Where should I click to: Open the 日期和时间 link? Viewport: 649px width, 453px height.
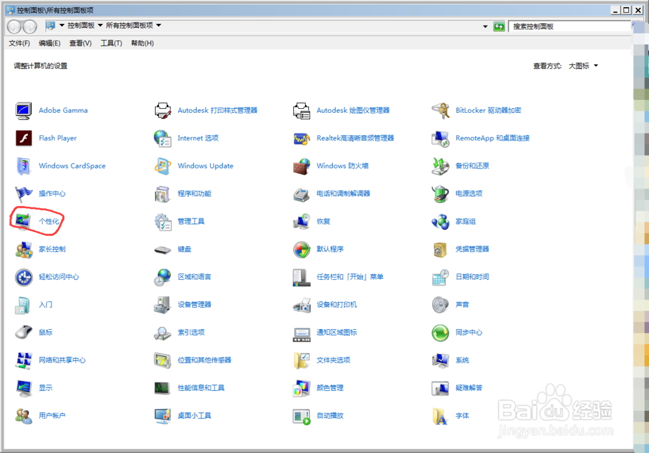(x=472, y=277)
